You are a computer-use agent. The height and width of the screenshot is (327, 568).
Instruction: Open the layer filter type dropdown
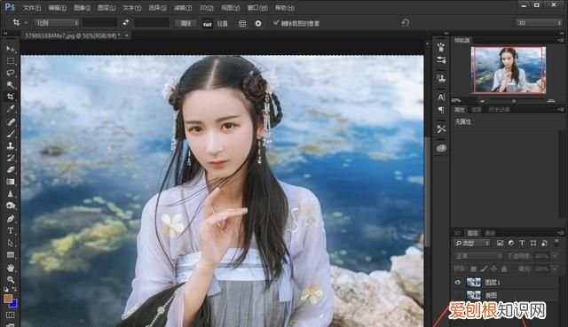pos(472,244)
